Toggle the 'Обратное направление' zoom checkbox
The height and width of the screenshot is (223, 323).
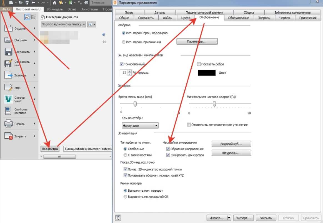click(x=168, y=149)
